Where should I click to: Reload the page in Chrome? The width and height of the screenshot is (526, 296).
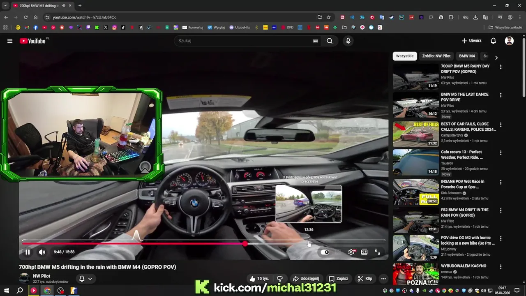tap(25, 17)
